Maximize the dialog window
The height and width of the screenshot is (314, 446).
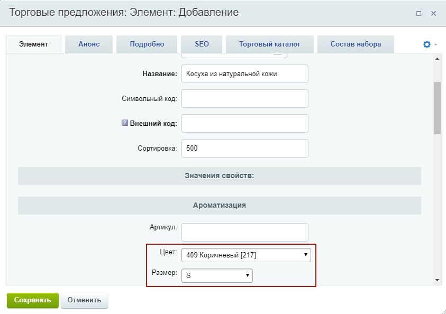pos(418,13)
